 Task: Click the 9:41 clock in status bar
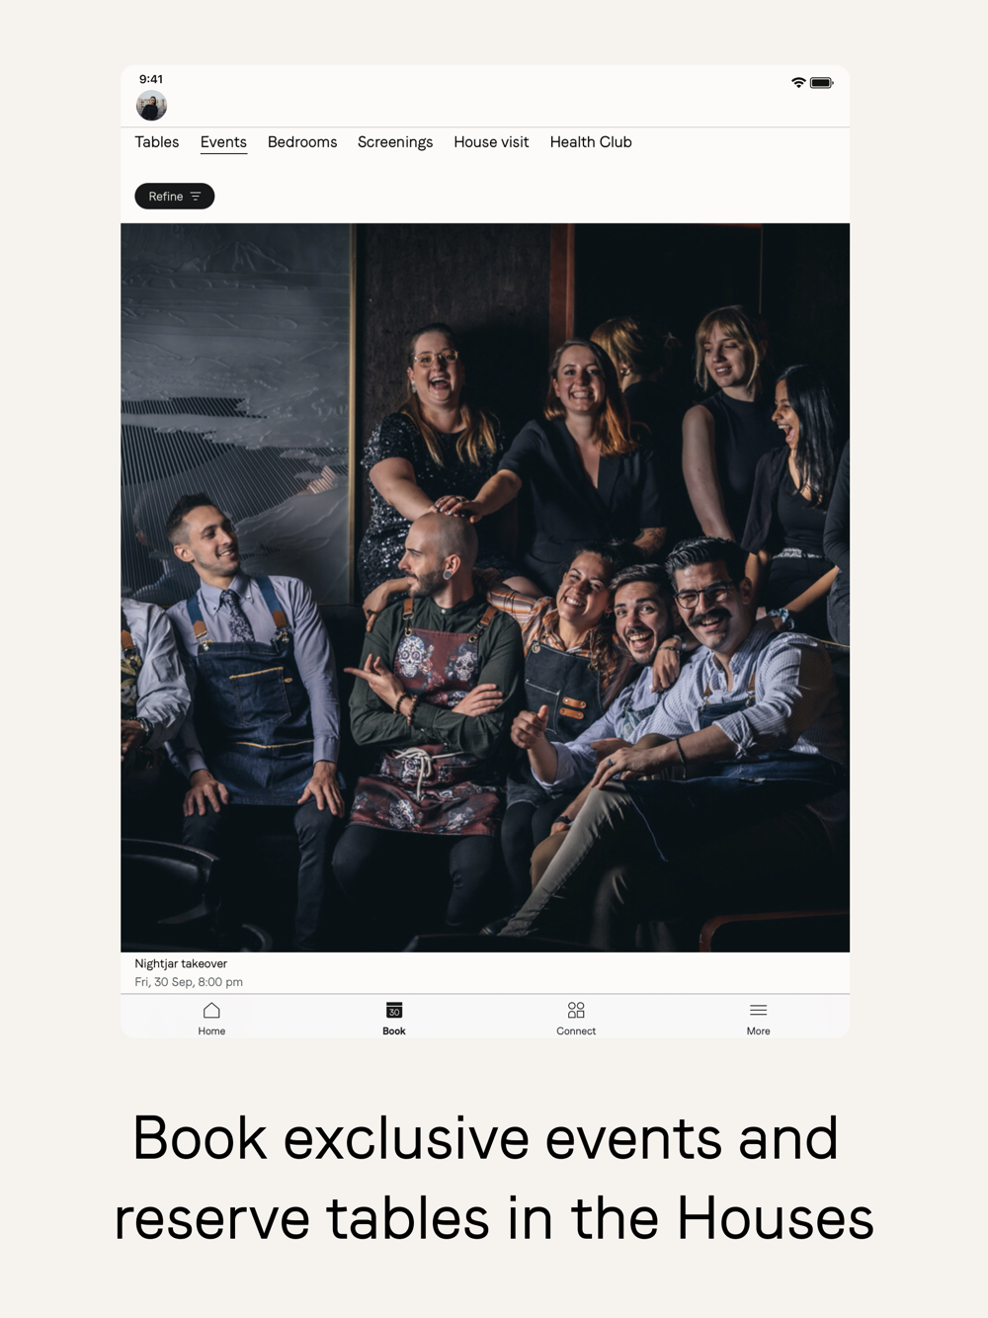pyautogui.click(x=151, y=79)
